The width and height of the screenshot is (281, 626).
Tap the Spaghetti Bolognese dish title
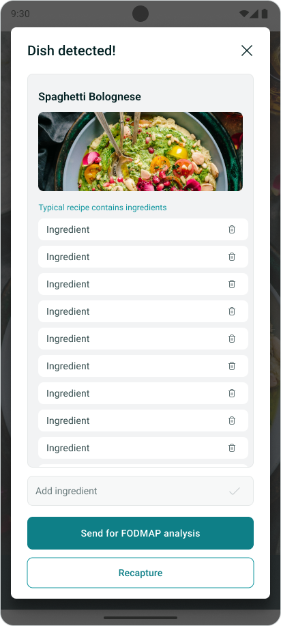pyautogui.click(x=89, y=97)
